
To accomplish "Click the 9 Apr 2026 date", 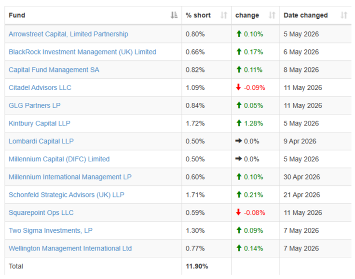I will point(300,141).
